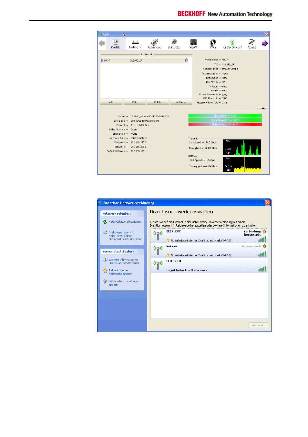Viewport: 308px width, 437px height.
Task: Click the green refresh icon beside Netzwerkliste aktualisieren
Action: (105, 222)
